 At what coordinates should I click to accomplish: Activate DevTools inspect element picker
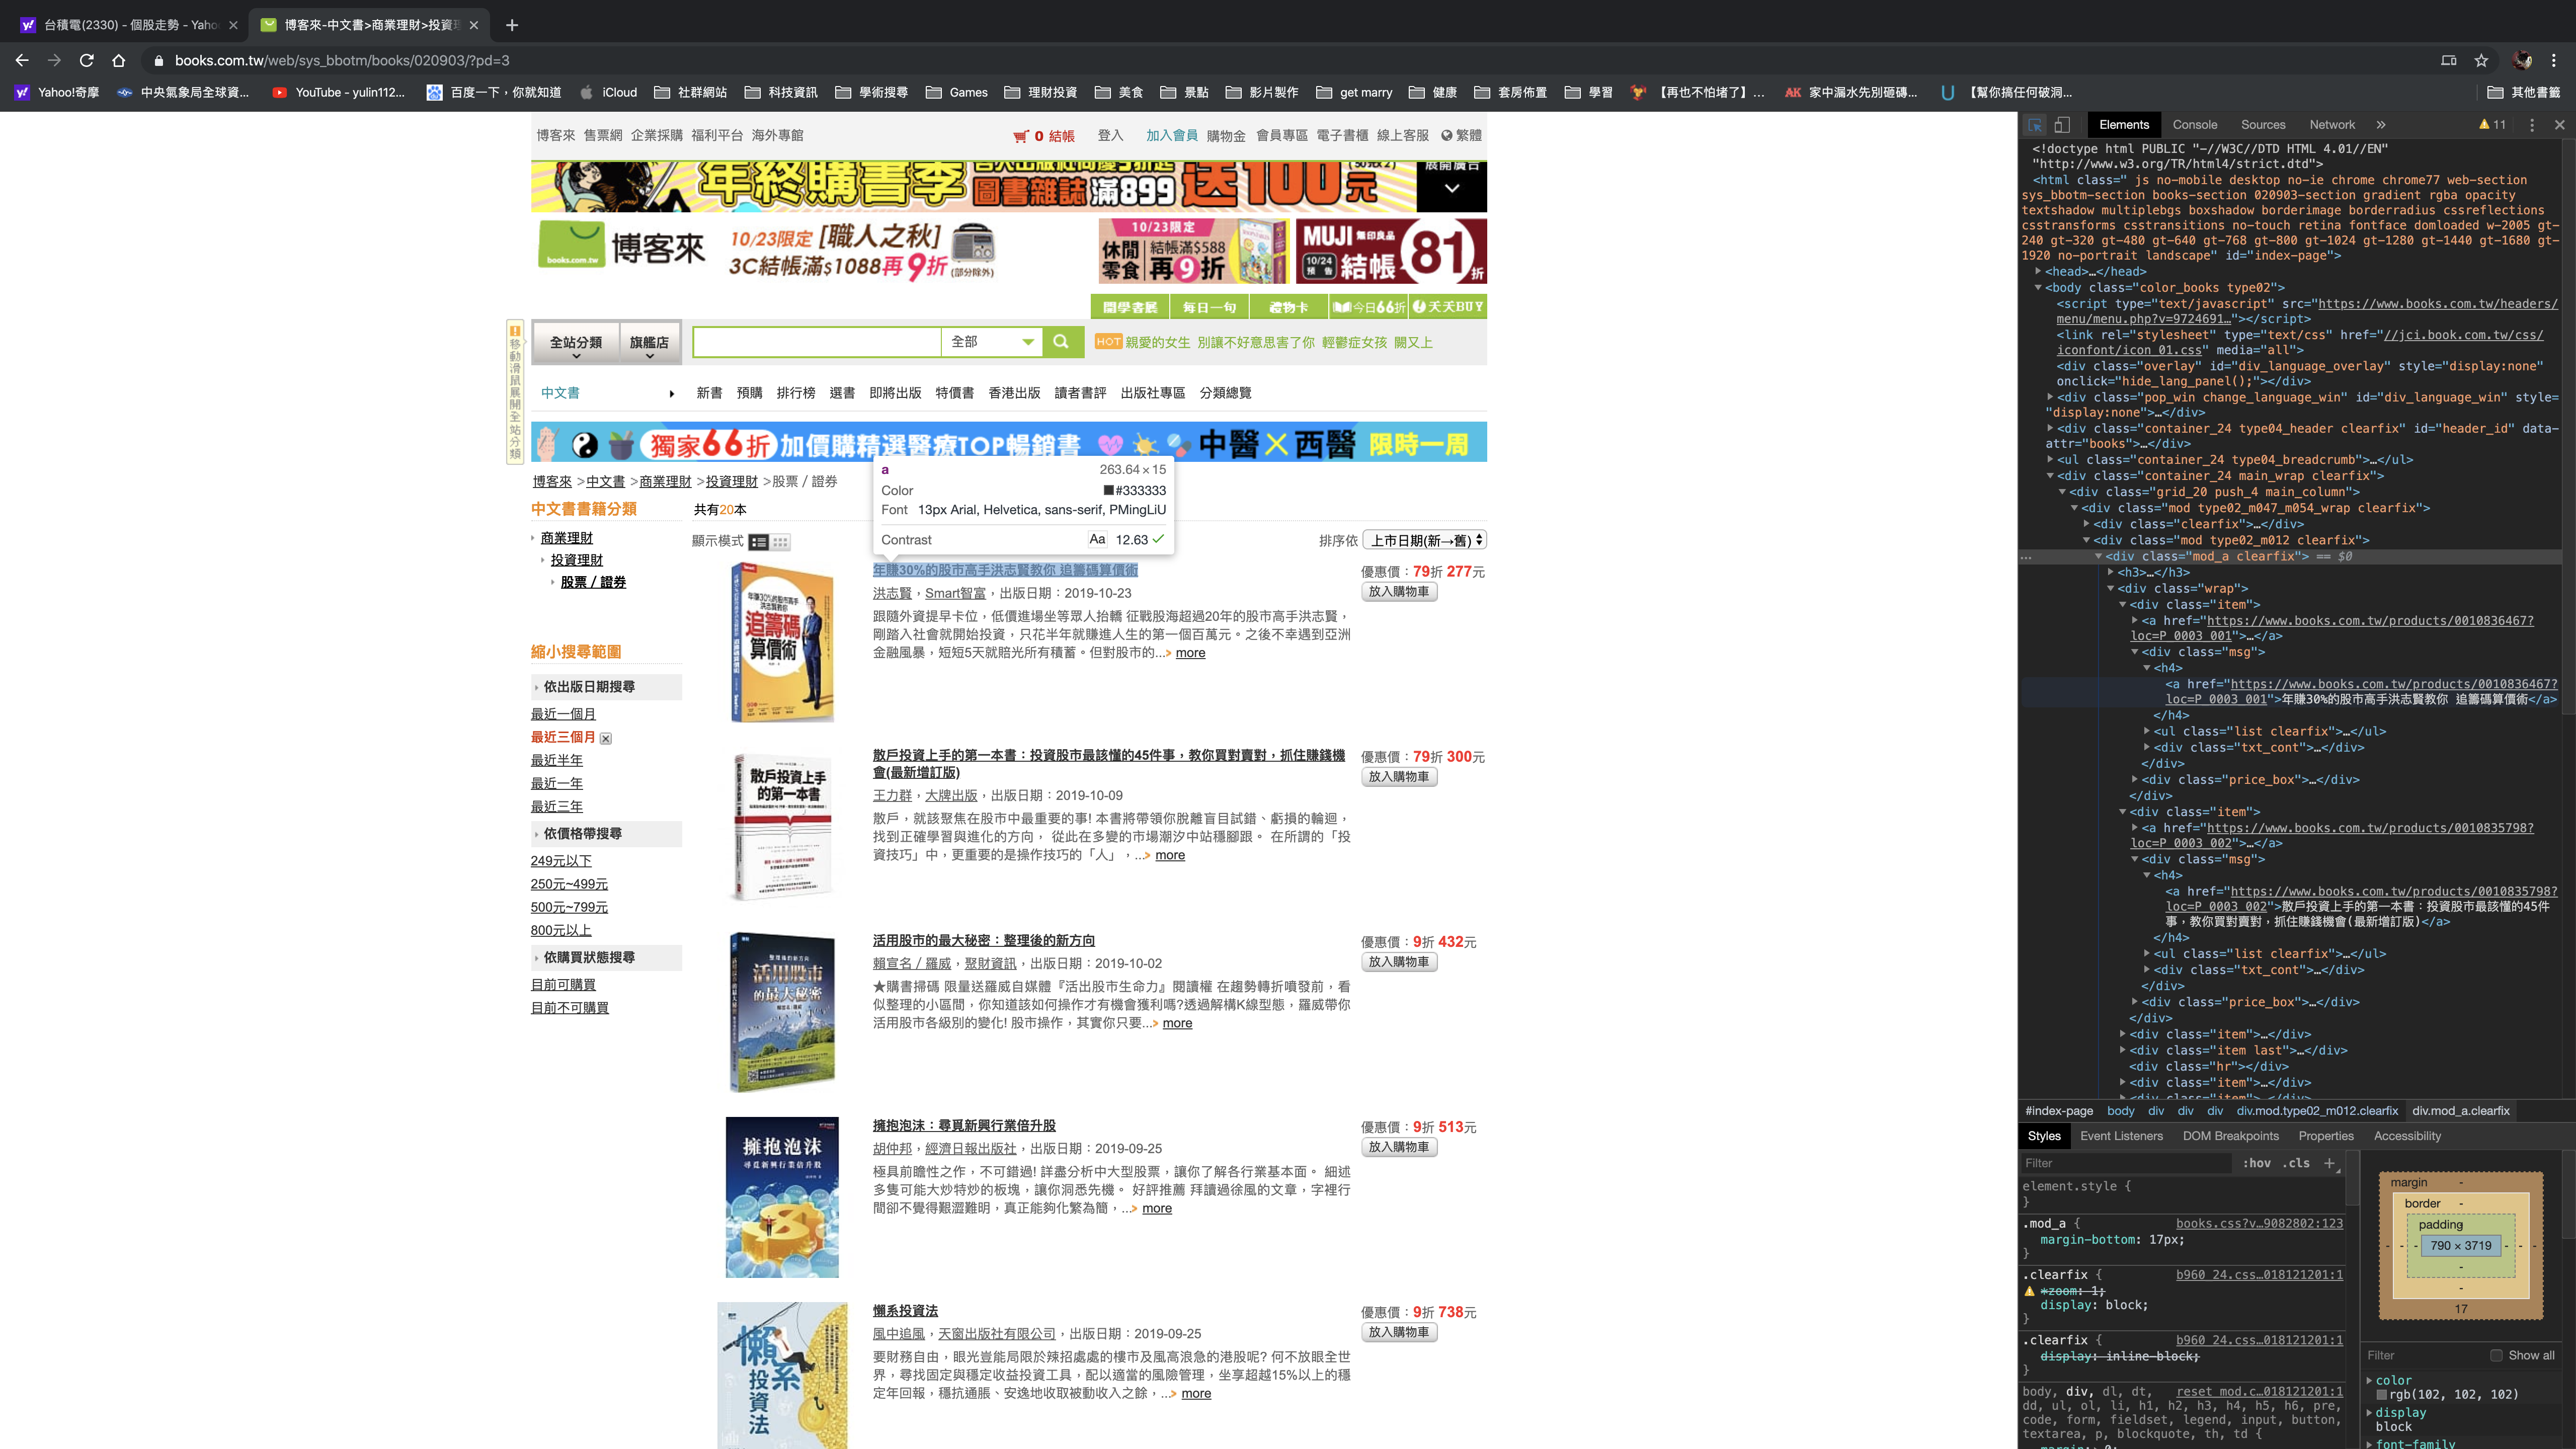[x=2035, y=125]
